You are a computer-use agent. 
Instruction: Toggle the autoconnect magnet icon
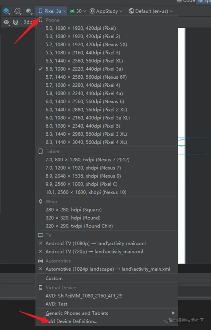16,22
